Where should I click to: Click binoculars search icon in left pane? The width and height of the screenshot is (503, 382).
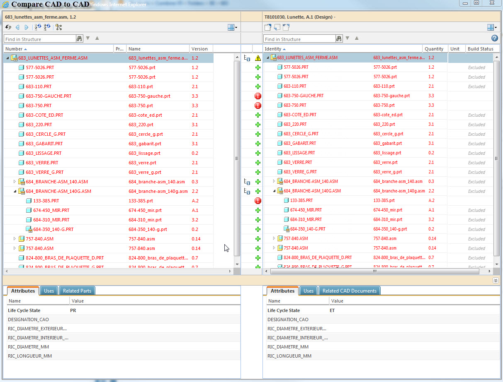(80, 38)
